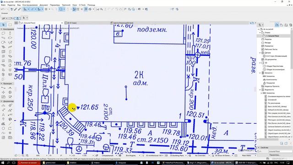
Task: Collapse the Детали tree node
Action: 260,53
